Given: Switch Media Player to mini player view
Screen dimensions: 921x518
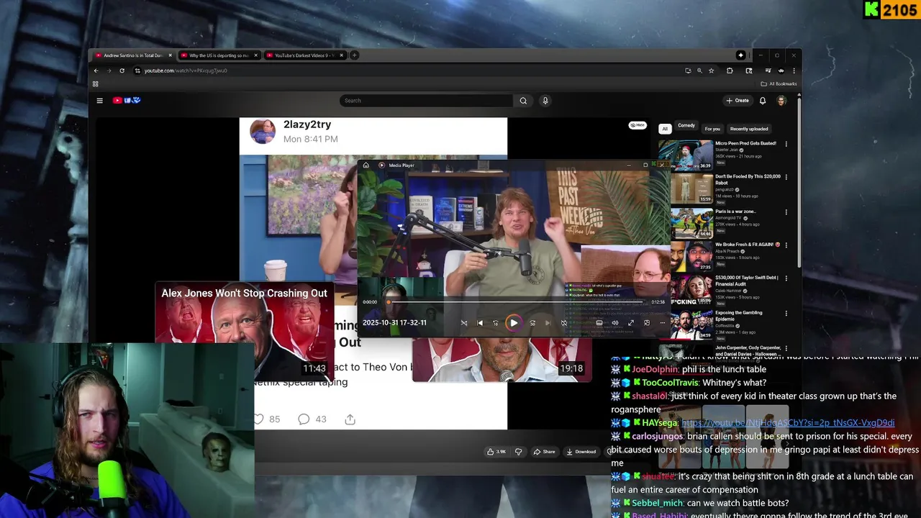Looking at the screenshot, I should [647, 323].
